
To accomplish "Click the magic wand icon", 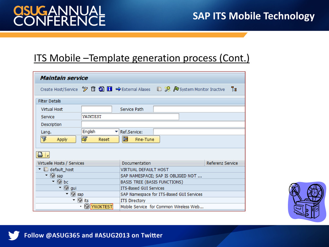I will (x=167, y=89).
